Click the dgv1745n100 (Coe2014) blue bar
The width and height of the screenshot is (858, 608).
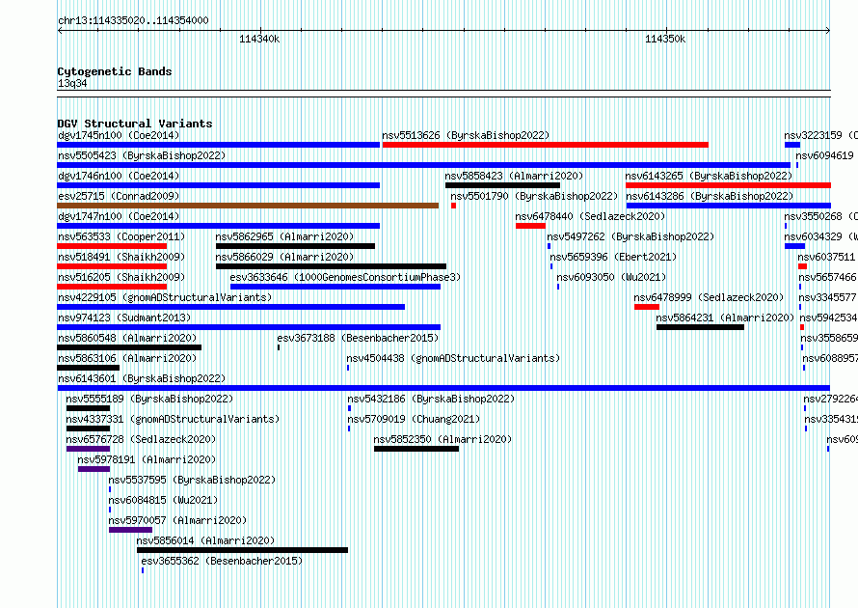218,145
